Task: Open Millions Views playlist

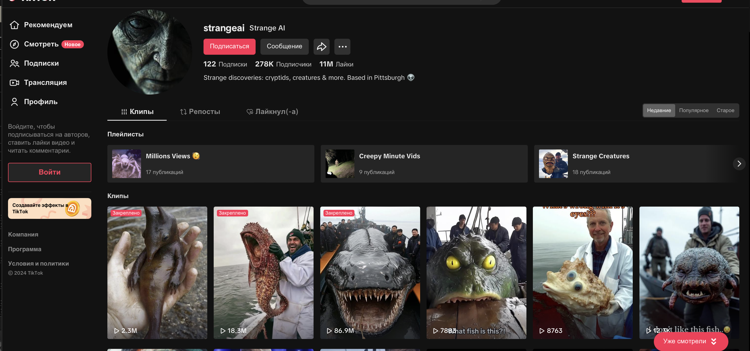Action: [211, 164]
